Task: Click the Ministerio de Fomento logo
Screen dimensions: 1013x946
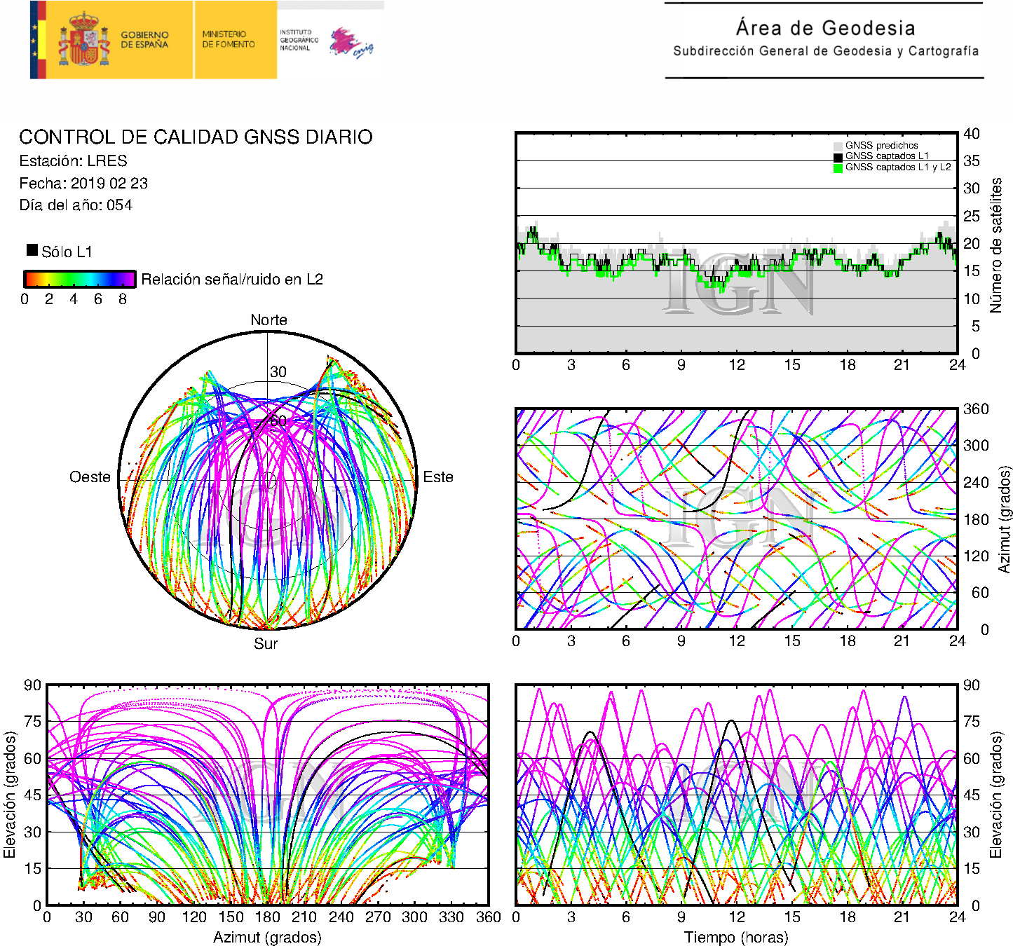Action: click(229, 39)
